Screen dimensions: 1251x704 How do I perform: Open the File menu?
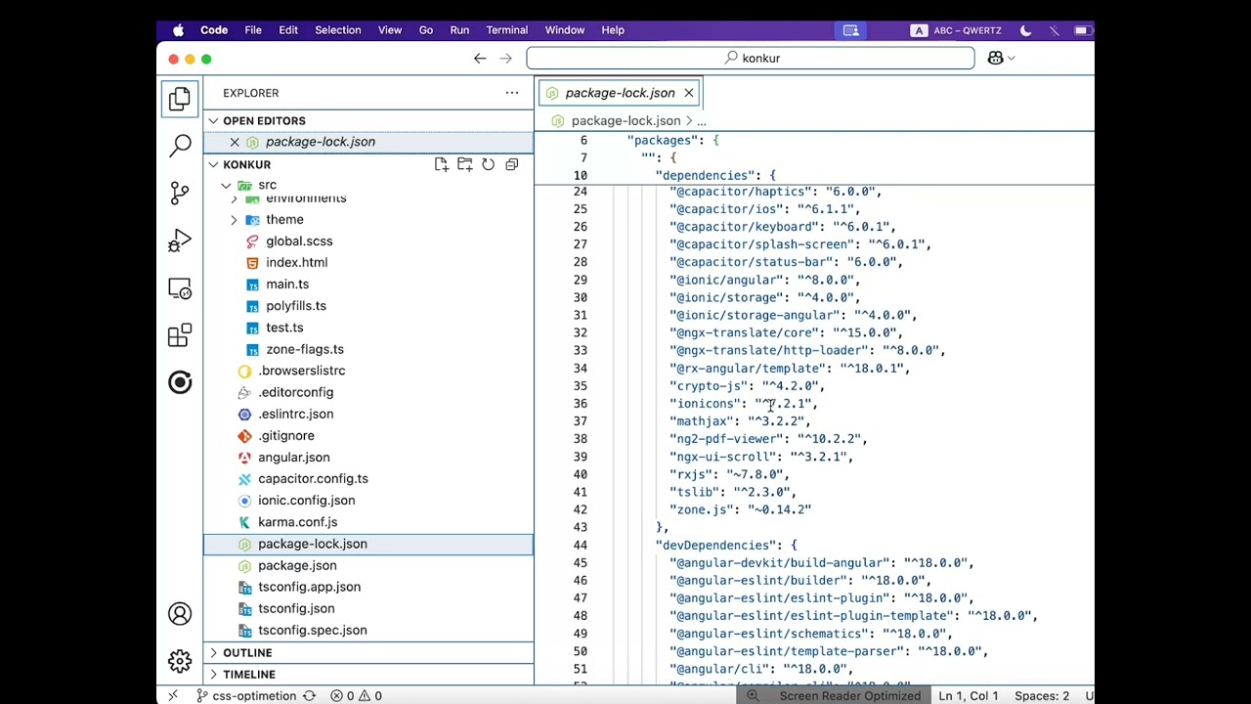[253, 30]
